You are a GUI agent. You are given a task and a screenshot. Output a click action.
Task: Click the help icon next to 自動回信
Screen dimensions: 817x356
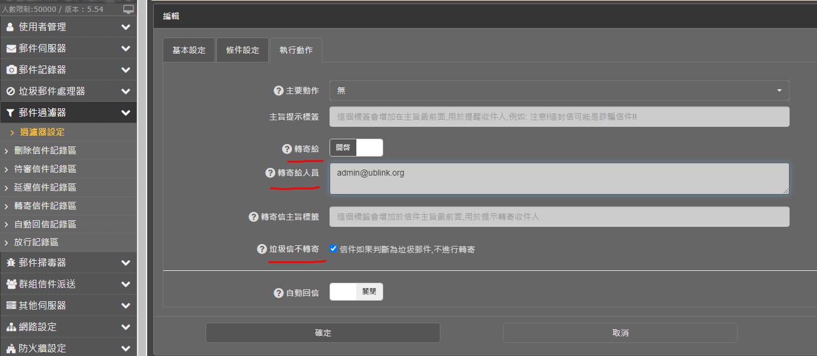click(278, 293)
